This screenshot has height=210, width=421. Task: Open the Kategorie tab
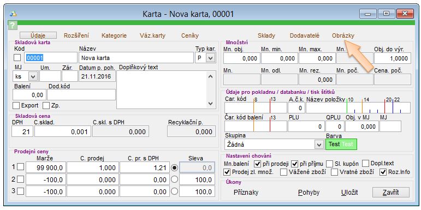[114, 35]
